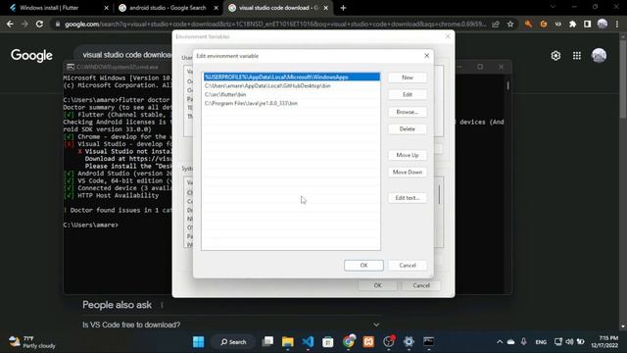Open volume control in system tray
The height and width of the screenshot is (353, 627).
pyautogui.click(x=569, y=342)
